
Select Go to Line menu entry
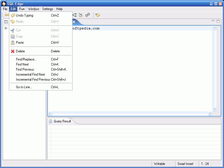(x=41, y=87)
